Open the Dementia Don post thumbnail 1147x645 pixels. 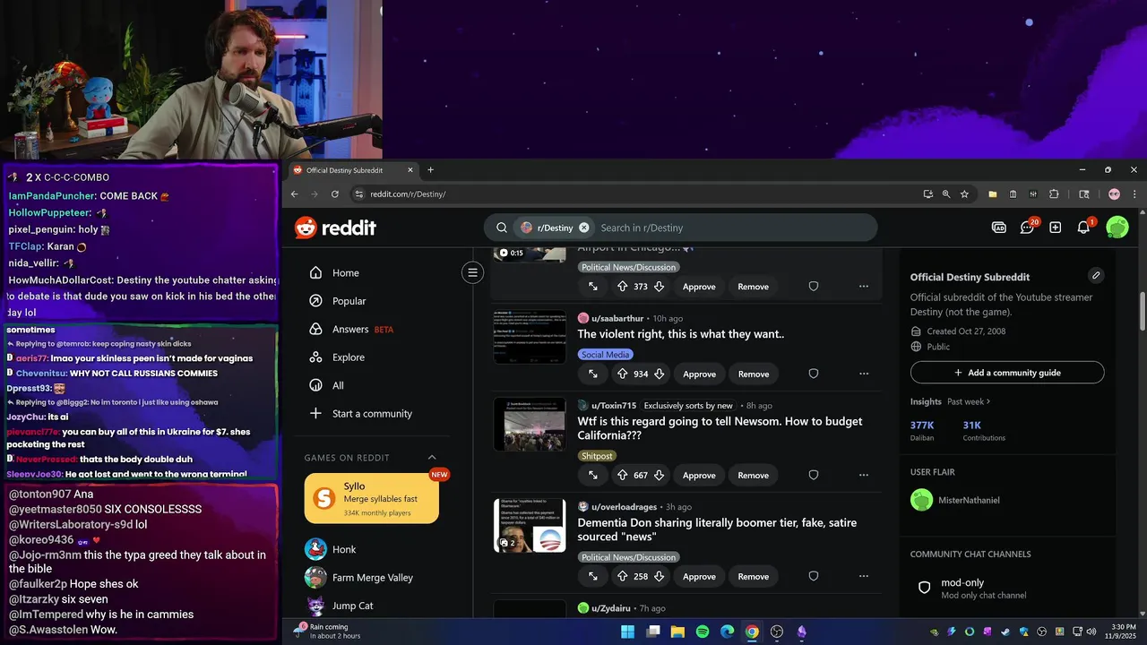click(x=530, y=525)
